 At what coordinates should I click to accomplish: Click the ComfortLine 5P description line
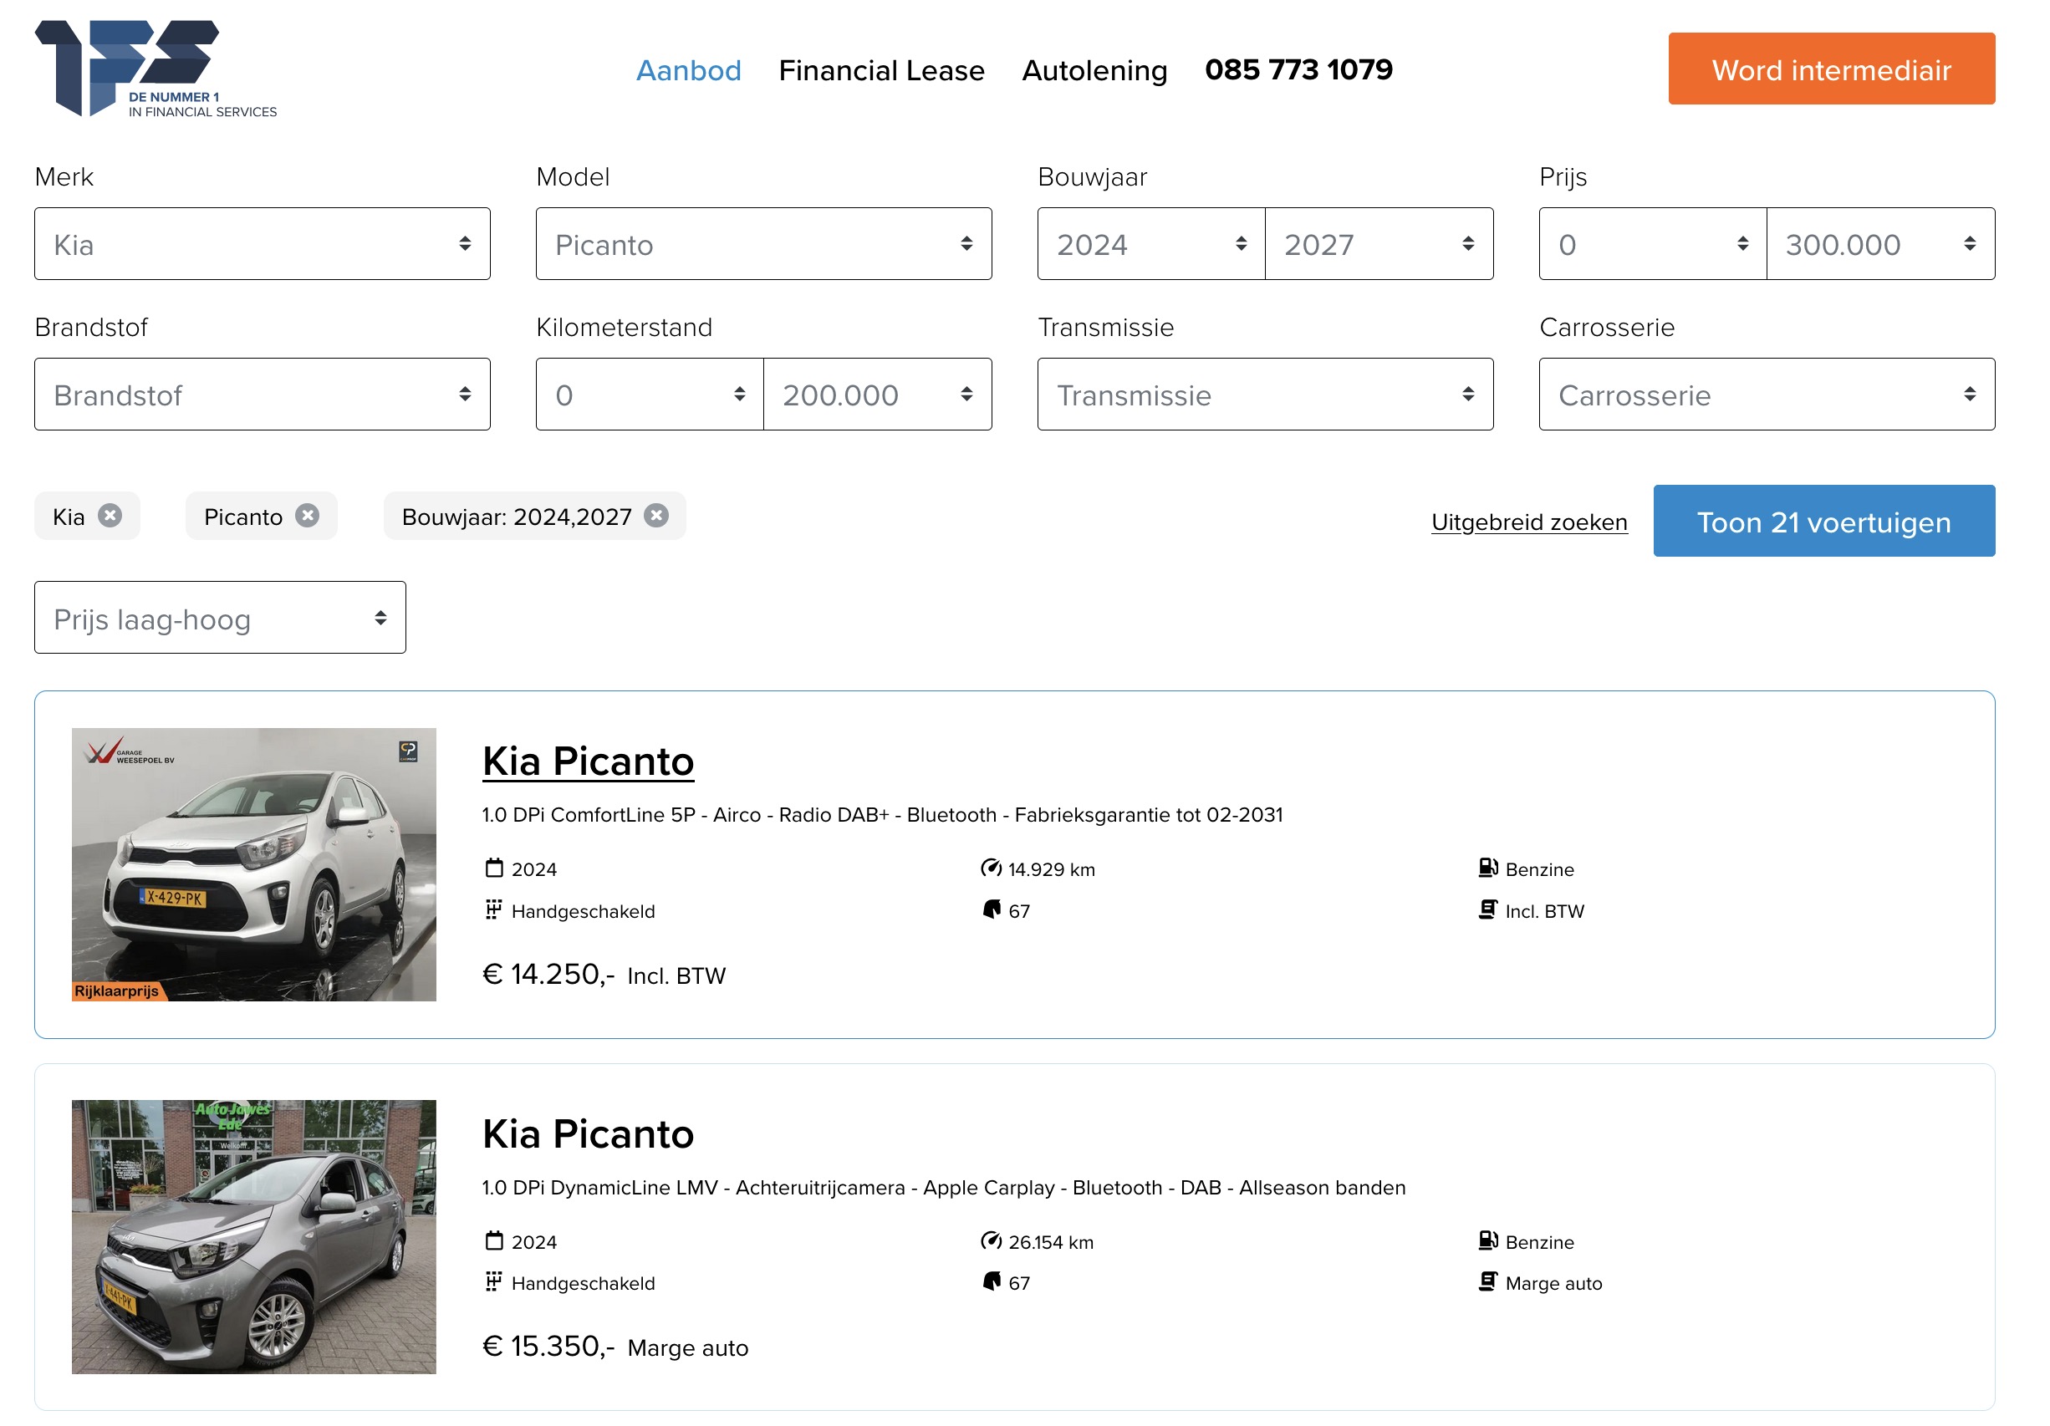[x=883, y=815]
